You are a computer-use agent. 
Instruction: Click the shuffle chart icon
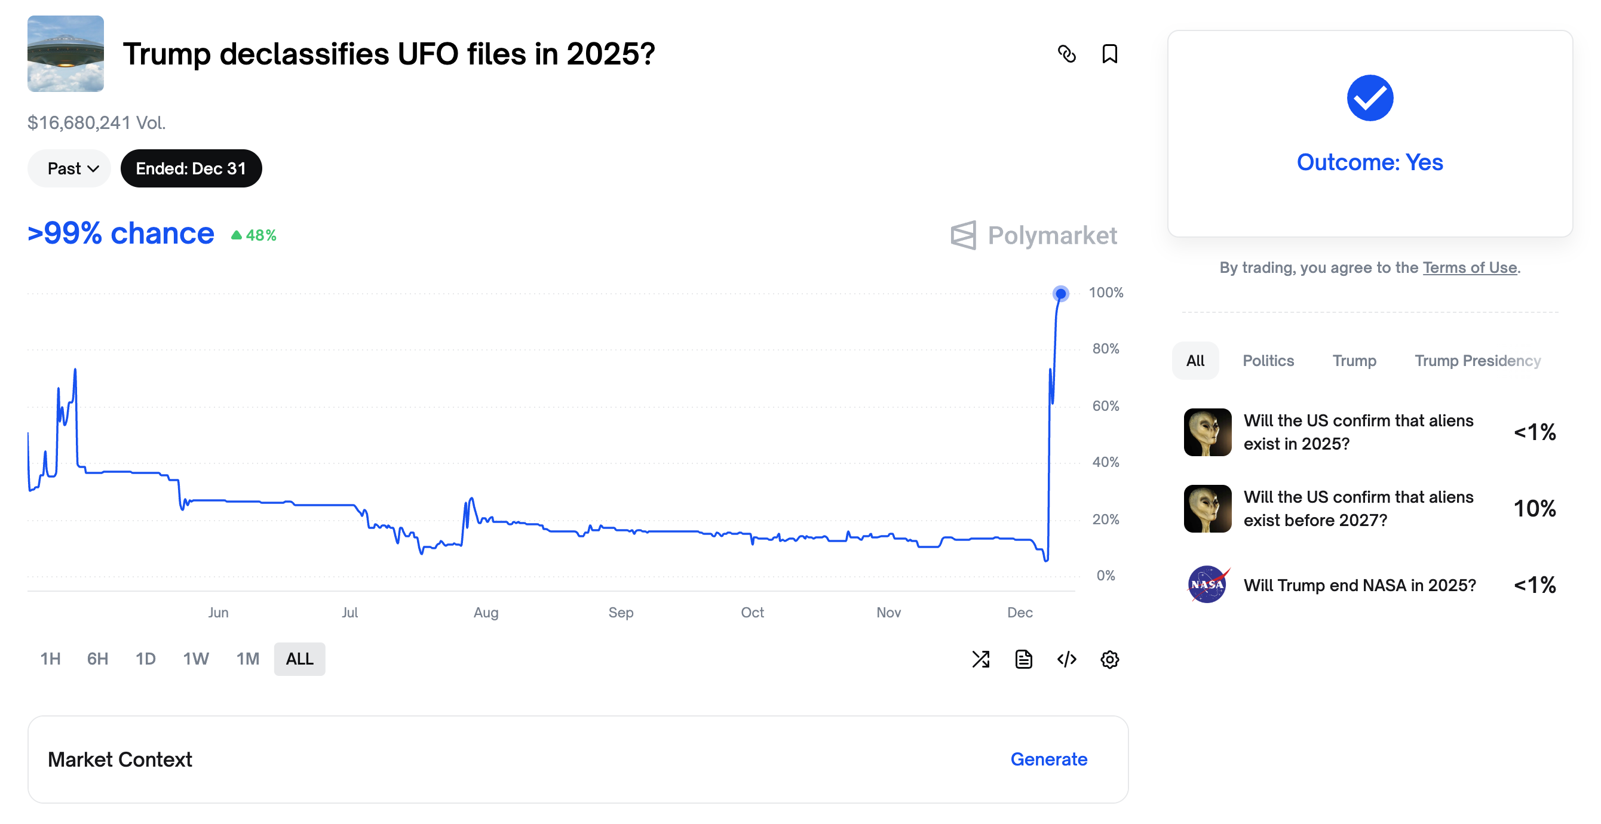tap(981, 659)
